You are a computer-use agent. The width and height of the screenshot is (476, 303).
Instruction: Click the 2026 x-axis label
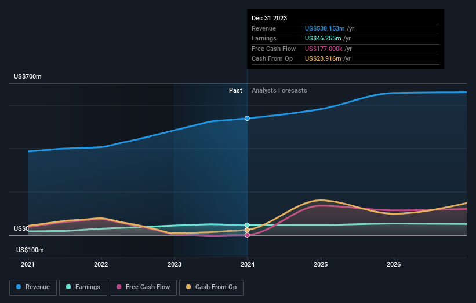394,265
